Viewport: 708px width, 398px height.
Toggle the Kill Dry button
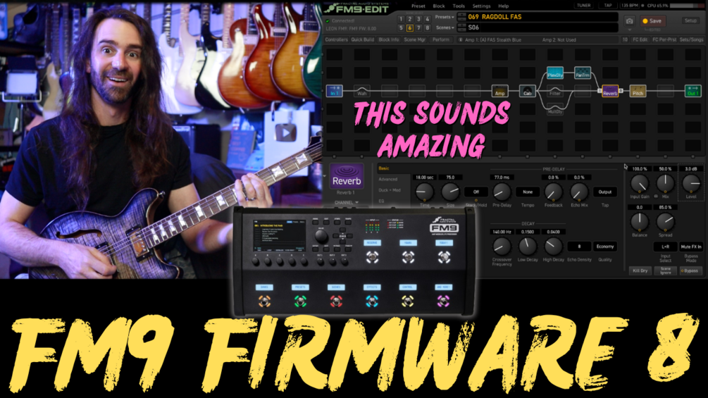coord(640,270)
